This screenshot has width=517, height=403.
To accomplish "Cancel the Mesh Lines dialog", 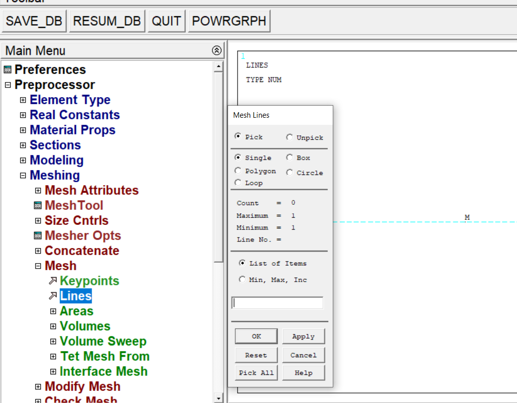I will tap(304, 355).
